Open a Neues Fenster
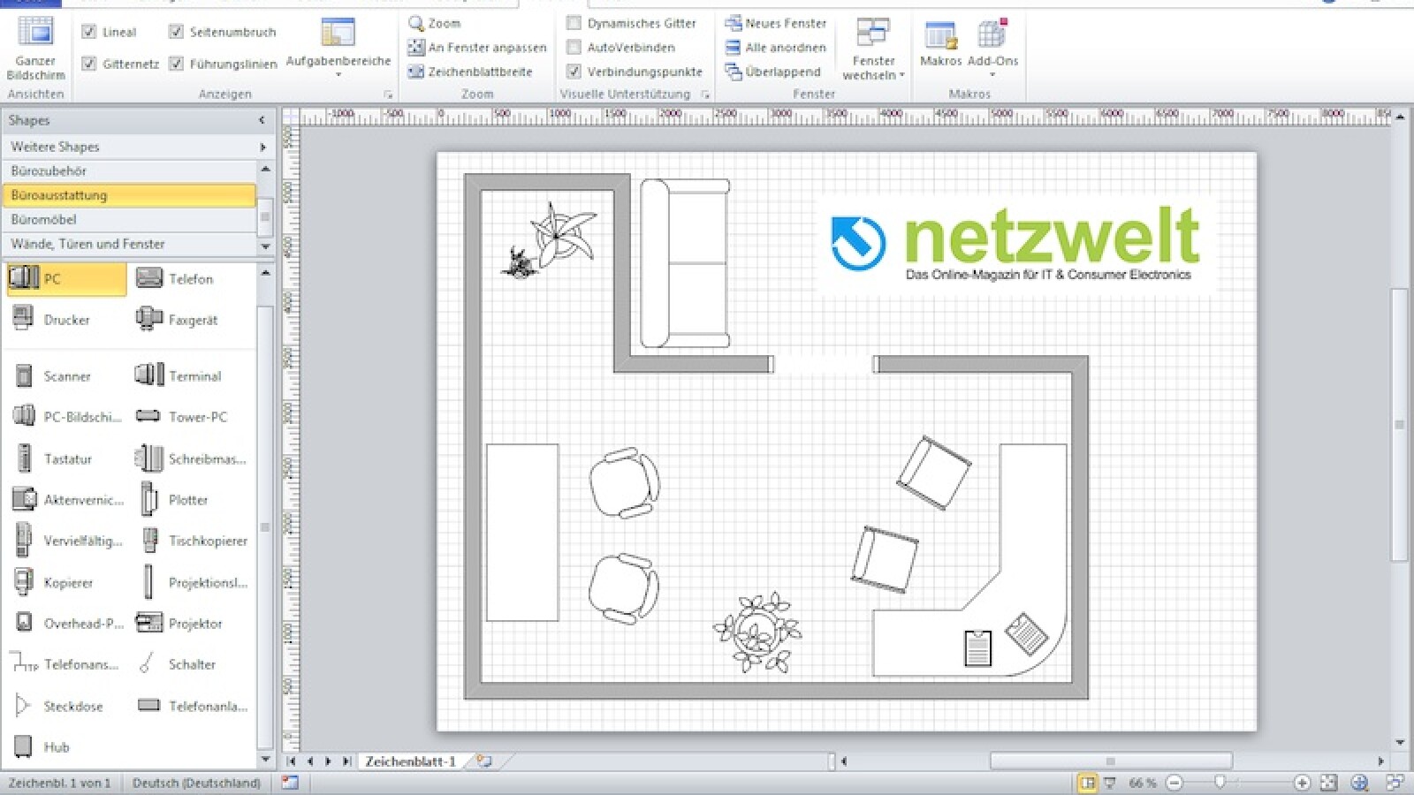 tap(776, 23)
